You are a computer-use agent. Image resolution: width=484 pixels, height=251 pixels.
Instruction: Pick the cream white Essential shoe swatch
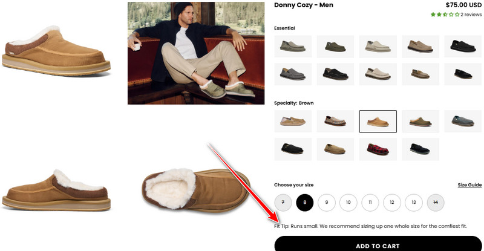pos(378,47)
